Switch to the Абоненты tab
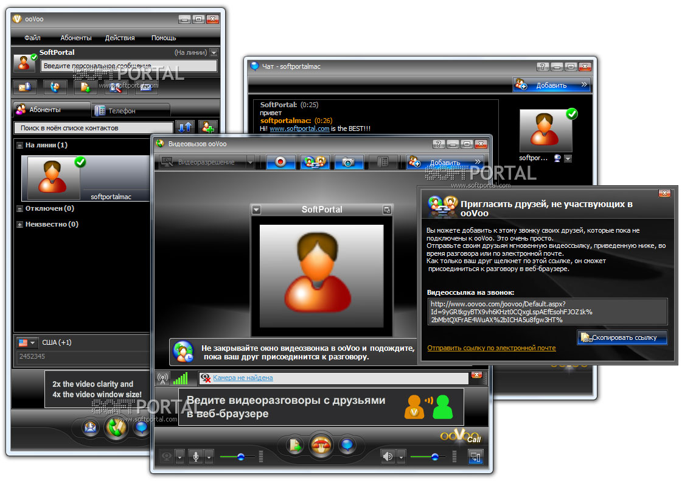682x483 pixels. (52, 110)
